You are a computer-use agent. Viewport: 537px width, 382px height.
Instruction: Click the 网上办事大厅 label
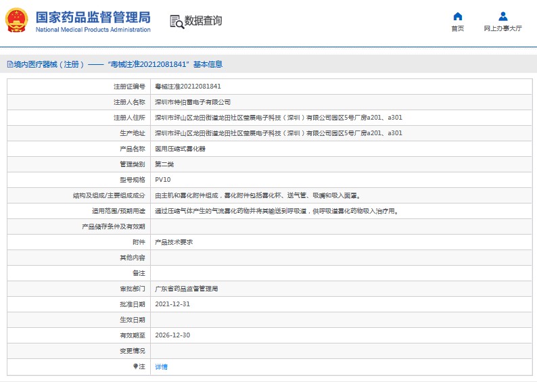503,28
